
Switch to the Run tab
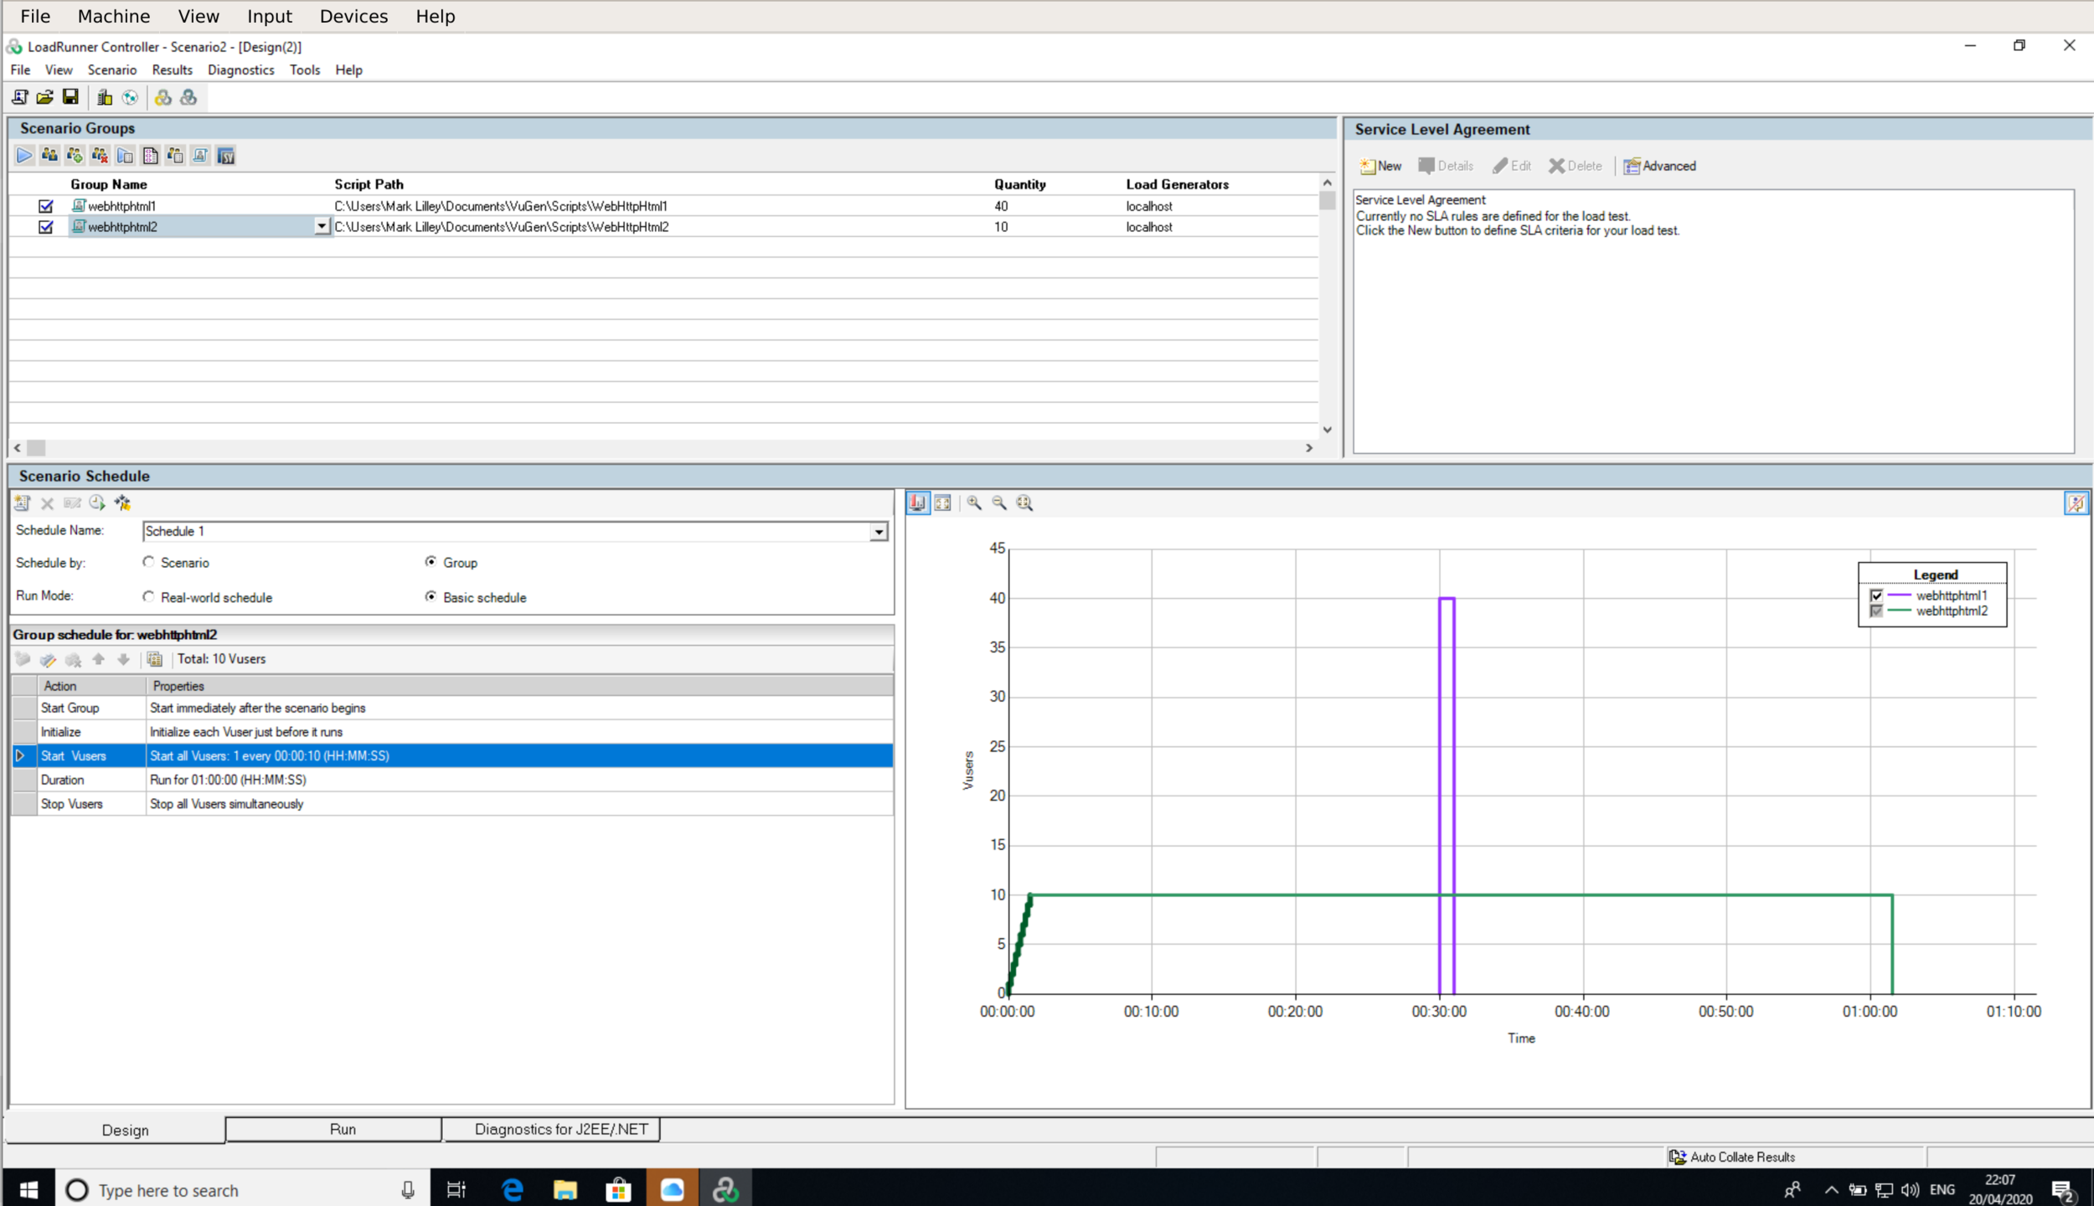pyautogui.click(x=342, y=1129)
